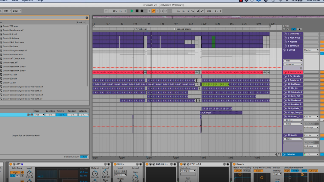Select Crash Bolt.aif in browser
Image resolution: width=324 pixels, height=182 pixels.
tap(10, 34)
